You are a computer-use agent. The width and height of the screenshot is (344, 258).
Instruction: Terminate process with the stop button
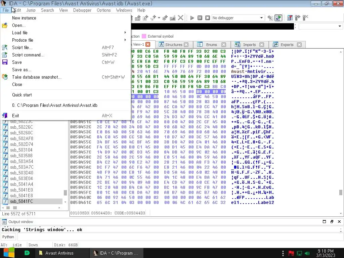click(208, 18)
